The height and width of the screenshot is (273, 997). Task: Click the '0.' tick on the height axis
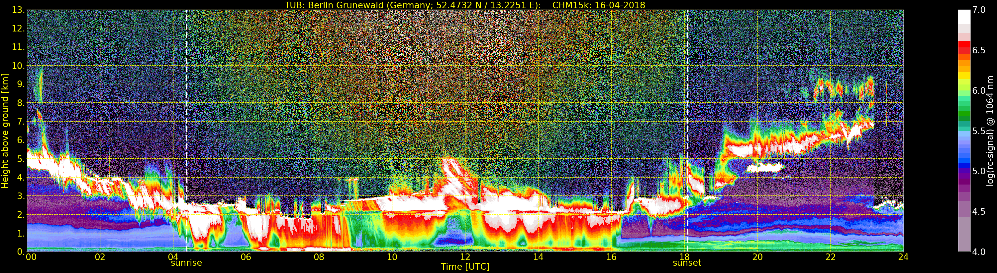pos(21,251)
